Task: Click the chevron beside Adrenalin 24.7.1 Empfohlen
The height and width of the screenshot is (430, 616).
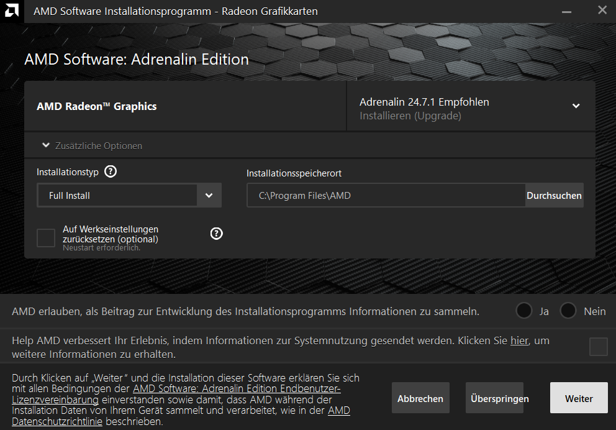Action: point(576,106)
